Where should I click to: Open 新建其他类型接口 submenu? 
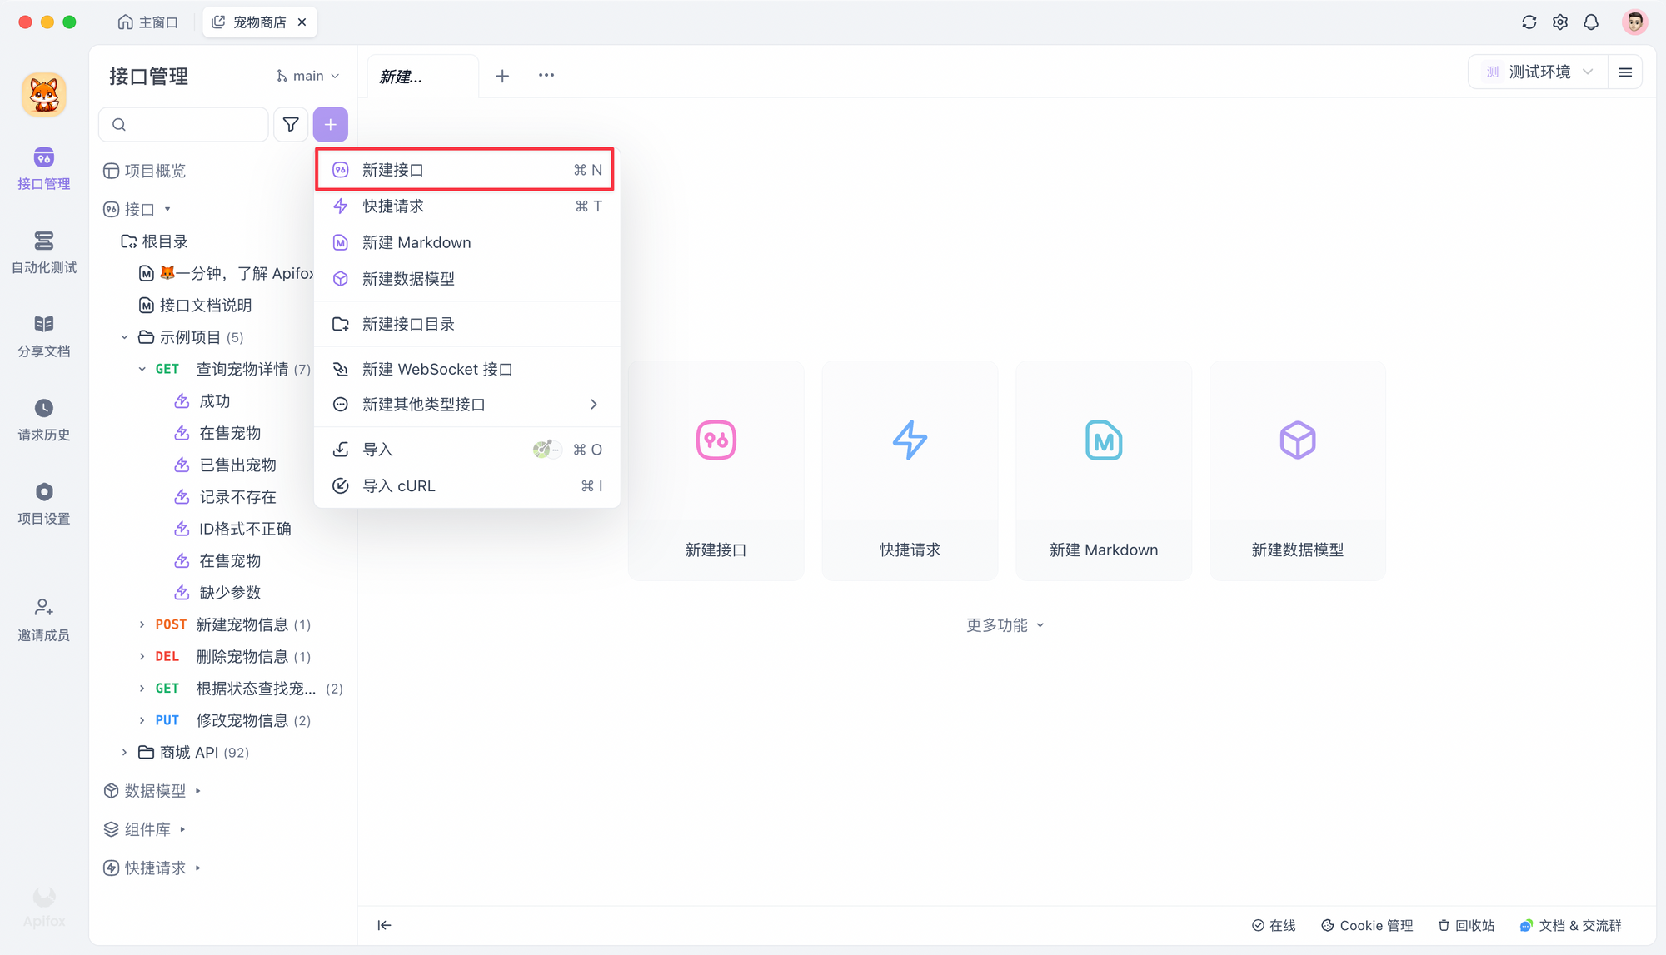pyautogui.click(x=466, y=405)
